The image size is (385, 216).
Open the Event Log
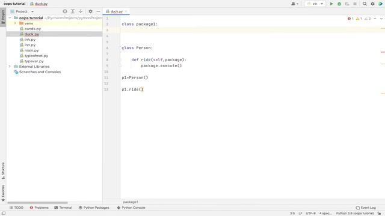(x=366, y=208)
